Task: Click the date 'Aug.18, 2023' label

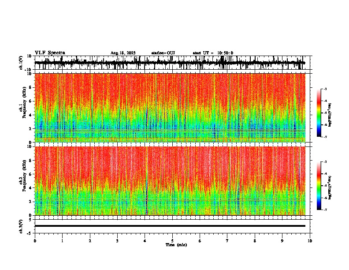Action: [123, 53]
